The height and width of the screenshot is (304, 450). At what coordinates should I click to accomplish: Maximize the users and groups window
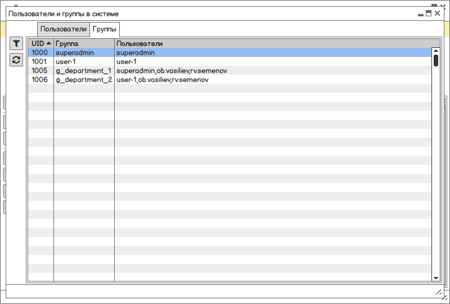(429, 13)
